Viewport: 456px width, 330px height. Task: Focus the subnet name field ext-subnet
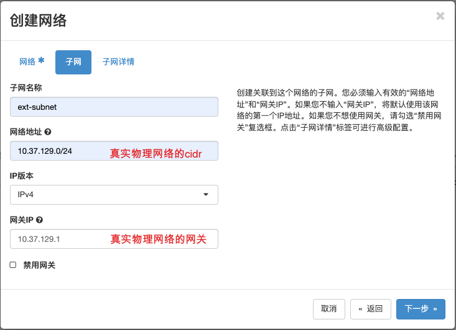click(114, 107)
